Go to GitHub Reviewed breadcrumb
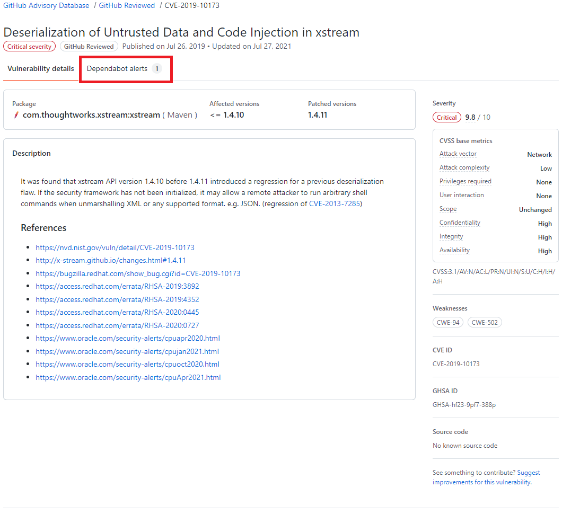 [127, 5]
